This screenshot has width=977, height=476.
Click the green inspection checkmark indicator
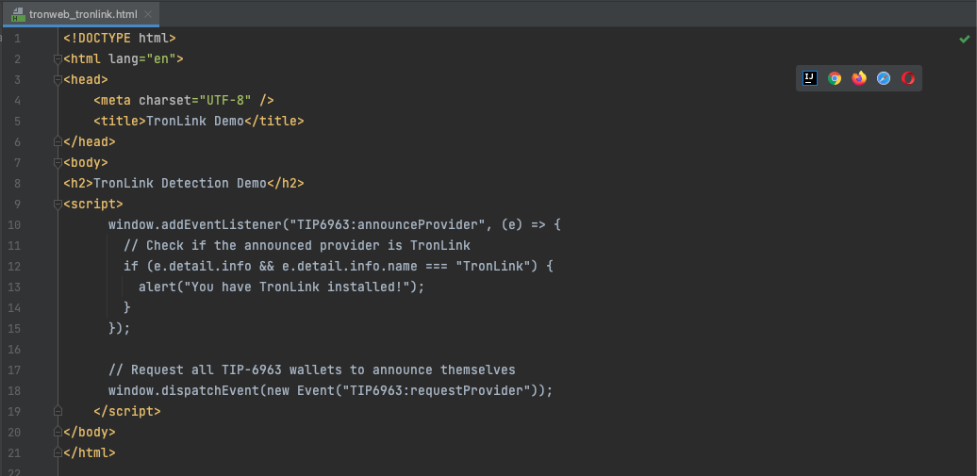(x=964, y=40)
